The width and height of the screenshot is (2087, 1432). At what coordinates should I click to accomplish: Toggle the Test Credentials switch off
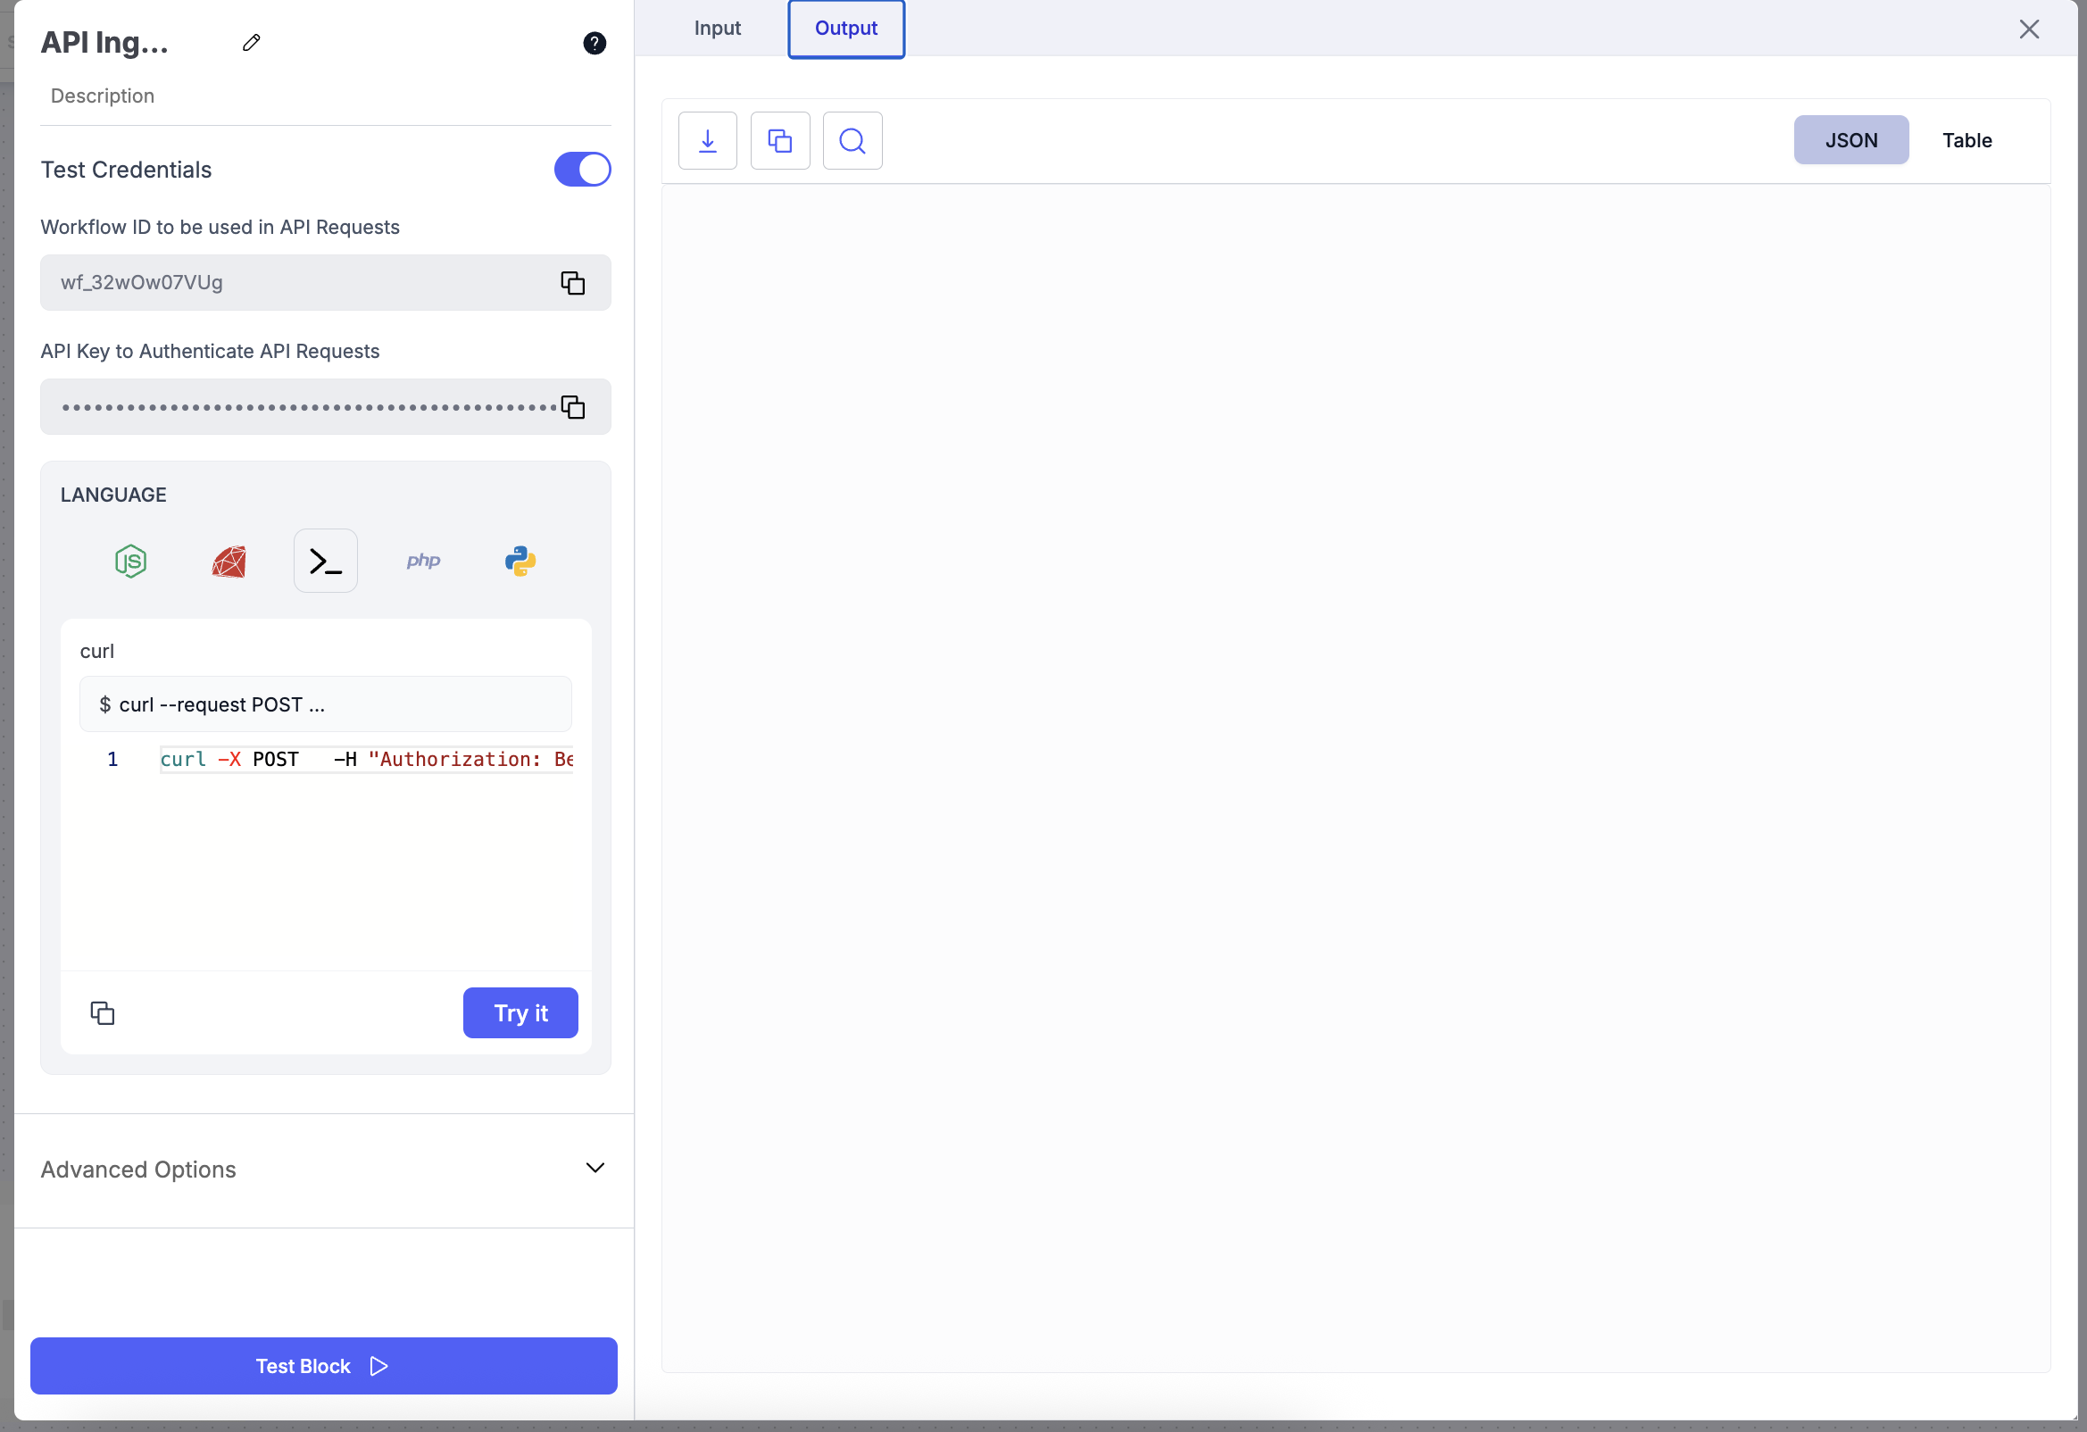point(582,170)
